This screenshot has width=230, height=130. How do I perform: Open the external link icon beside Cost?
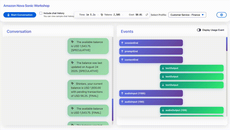tap(147, 15)
